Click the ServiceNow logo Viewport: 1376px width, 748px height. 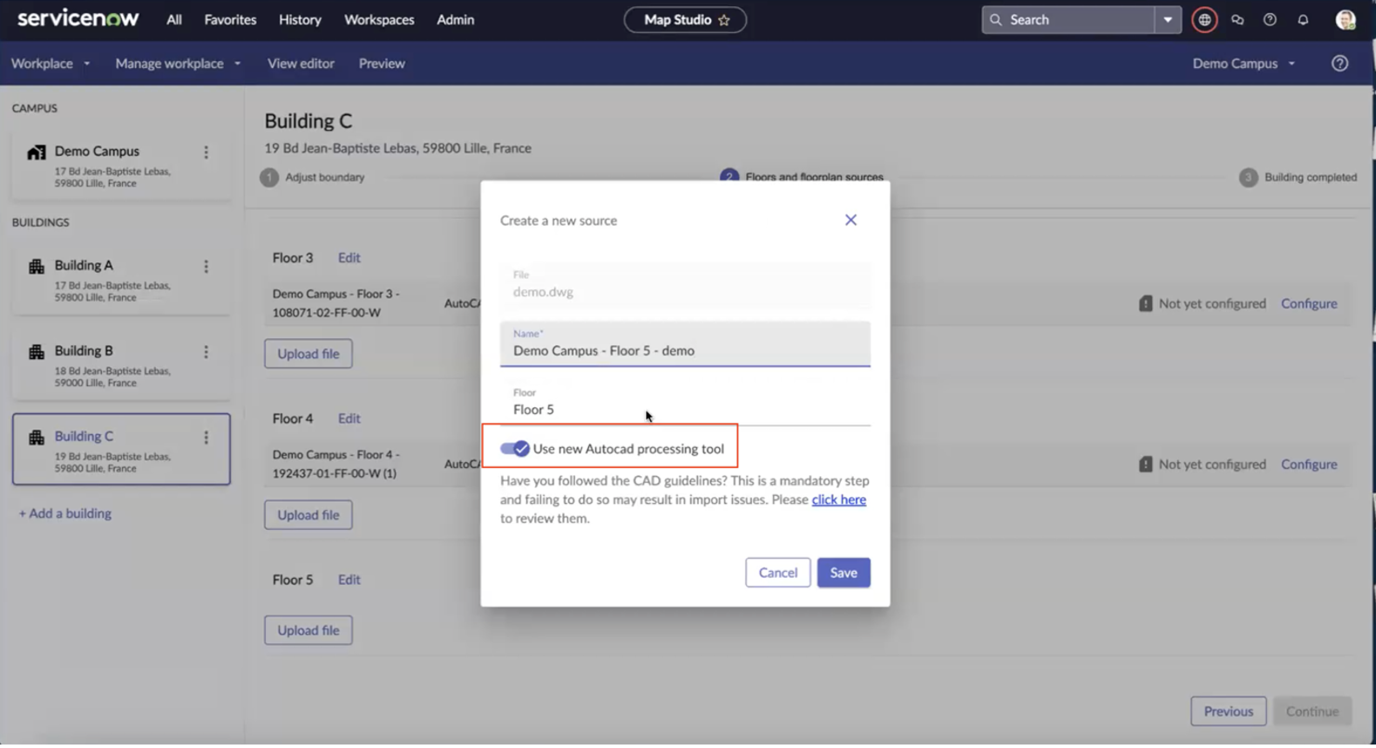coord(78,18)
